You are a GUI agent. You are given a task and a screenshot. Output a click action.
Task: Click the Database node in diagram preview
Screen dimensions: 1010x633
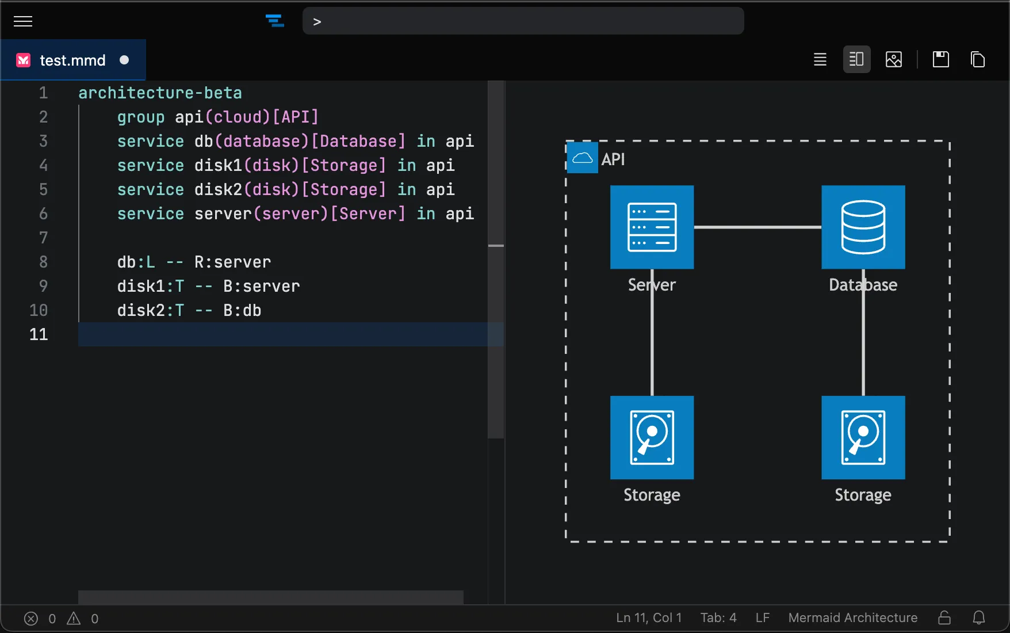863,227
